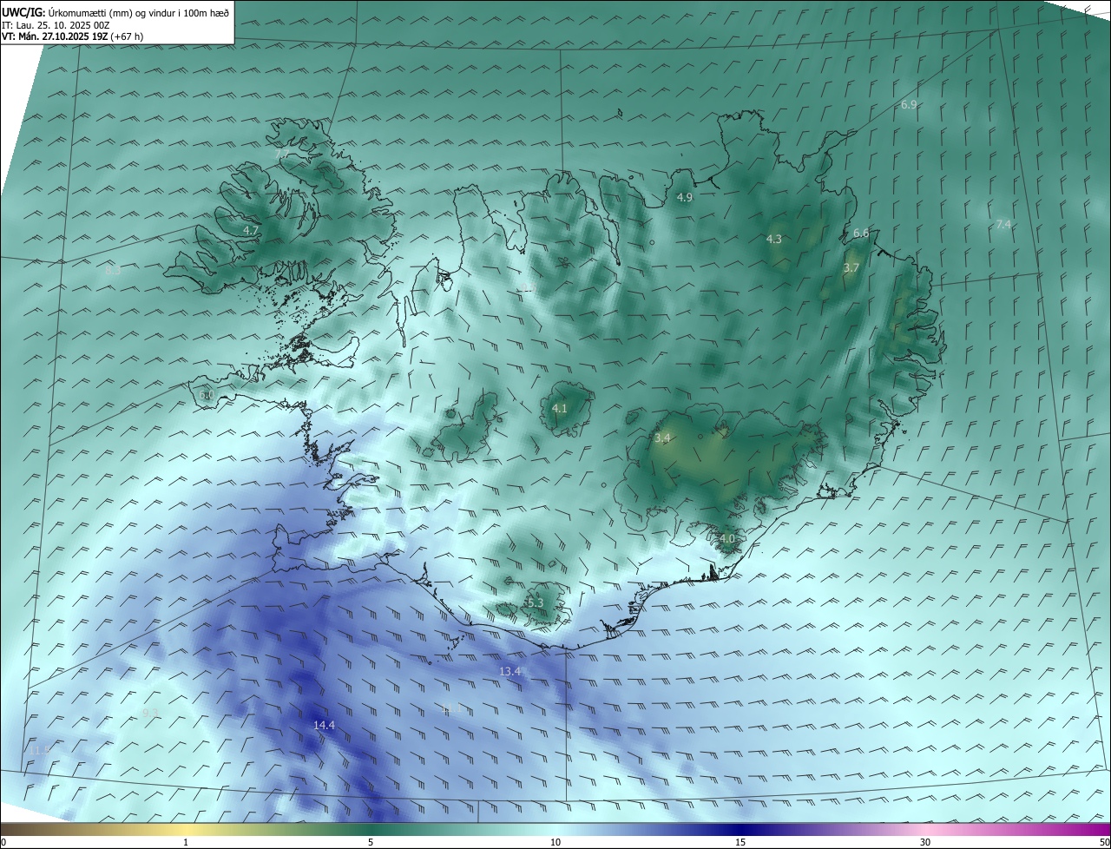Screen dimensions: 1111x849
Task: Click the 7.4 value label over the eastern sea
Action: (1003, 225)
